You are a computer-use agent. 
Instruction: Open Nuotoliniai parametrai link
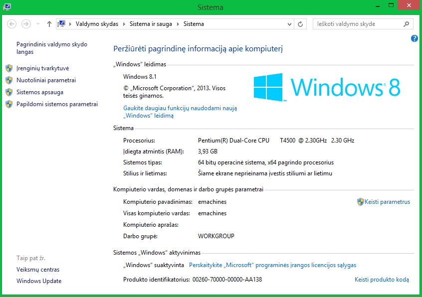46,80
